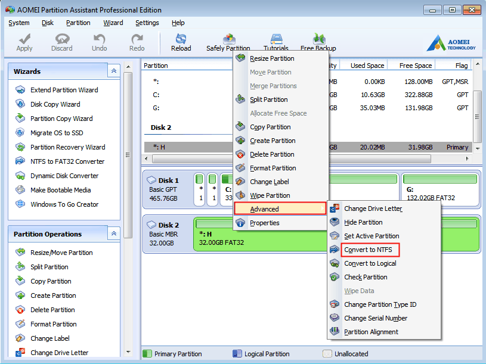This screenshot has width=486, height=364.
Task: Collapse the Partition Operations panel chevron
Action: pyautogui.click(x=114, y=234)
